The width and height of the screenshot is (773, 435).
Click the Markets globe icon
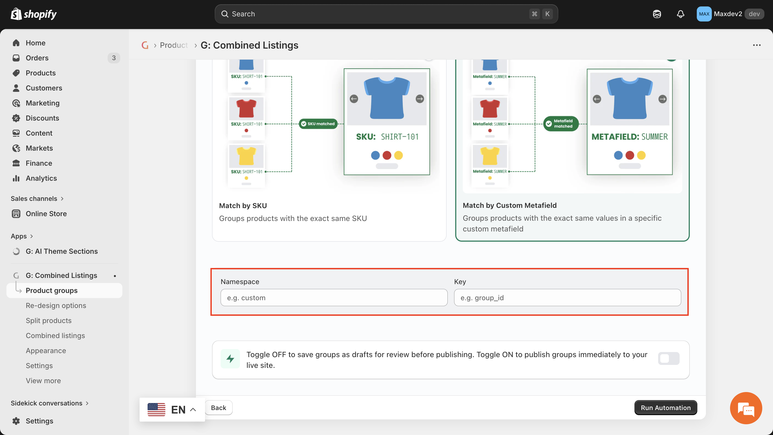click(x=16, y=148)
